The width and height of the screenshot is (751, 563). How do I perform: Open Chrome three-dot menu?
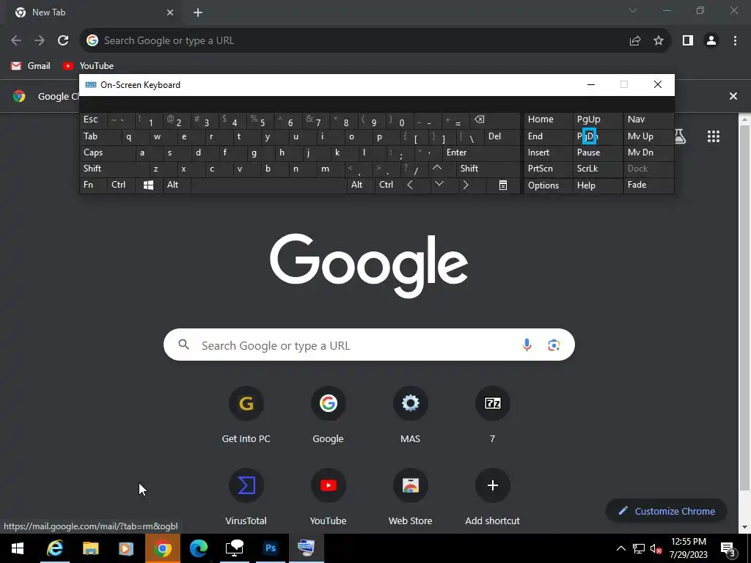tap(735, 41)
